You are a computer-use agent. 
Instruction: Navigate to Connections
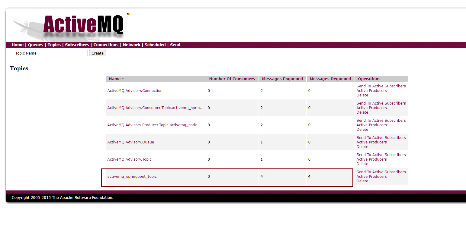pyautogui.click(x=106, y=45)
